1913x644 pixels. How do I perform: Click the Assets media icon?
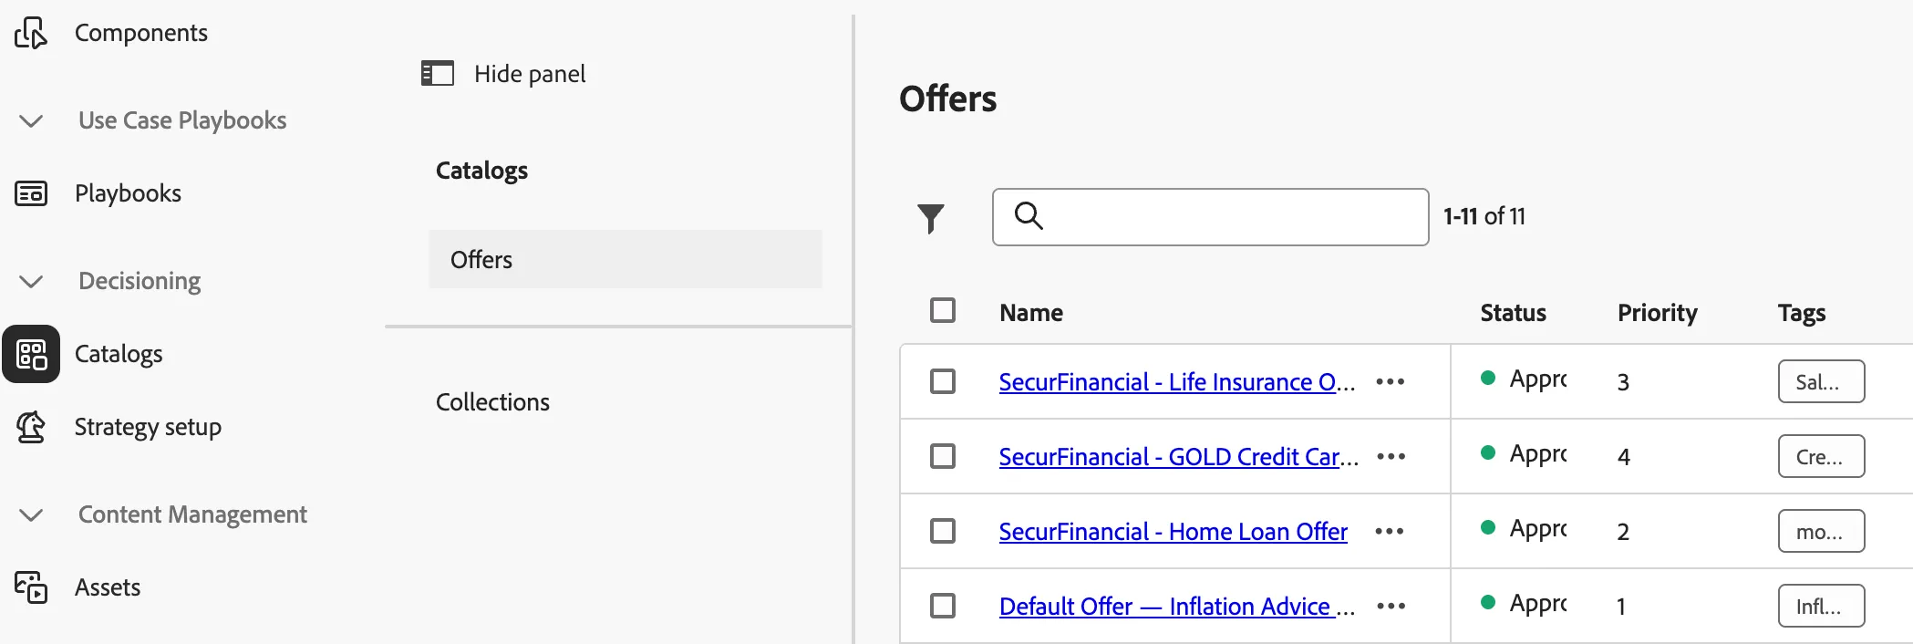click(x=31, y=587)
